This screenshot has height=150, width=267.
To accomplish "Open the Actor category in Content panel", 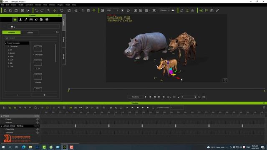I will 20,20.
